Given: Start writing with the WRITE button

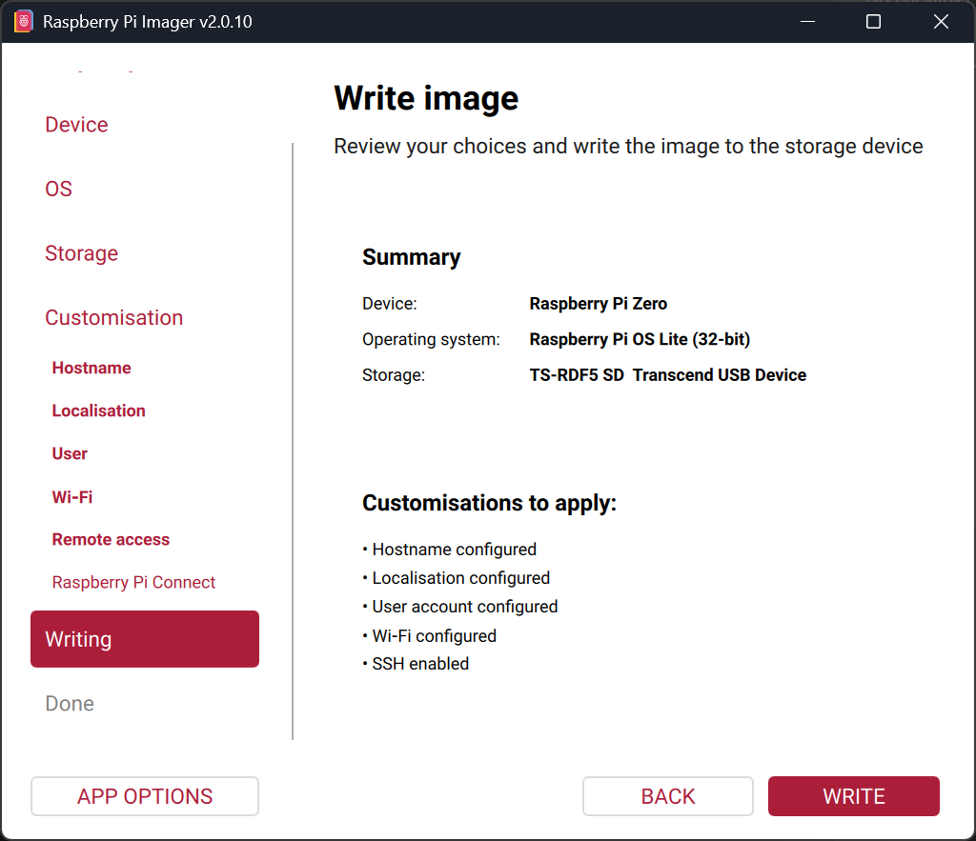Looking at the screenshot, I should [x=854, y=796].
